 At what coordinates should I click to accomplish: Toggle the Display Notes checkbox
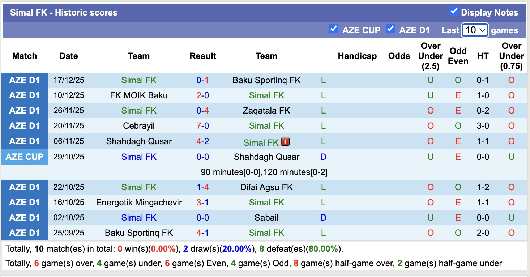pos(454,11)
